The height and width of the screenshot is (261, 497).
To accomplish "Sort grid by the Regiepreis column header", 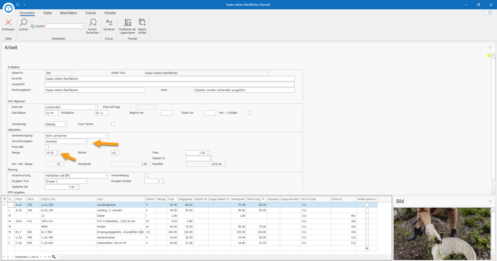I will coord(186,199).
